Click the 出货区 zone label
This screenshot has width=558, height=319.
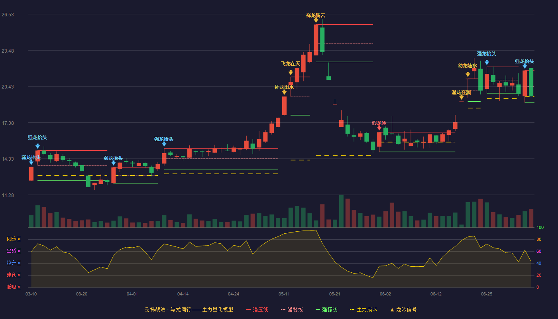[14, 251]
